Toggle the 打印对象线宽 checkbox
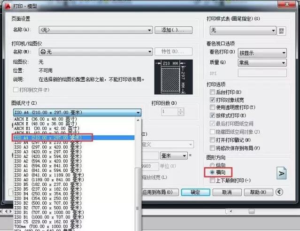Screen dimensions: 300x231 [x=212, y=100]
